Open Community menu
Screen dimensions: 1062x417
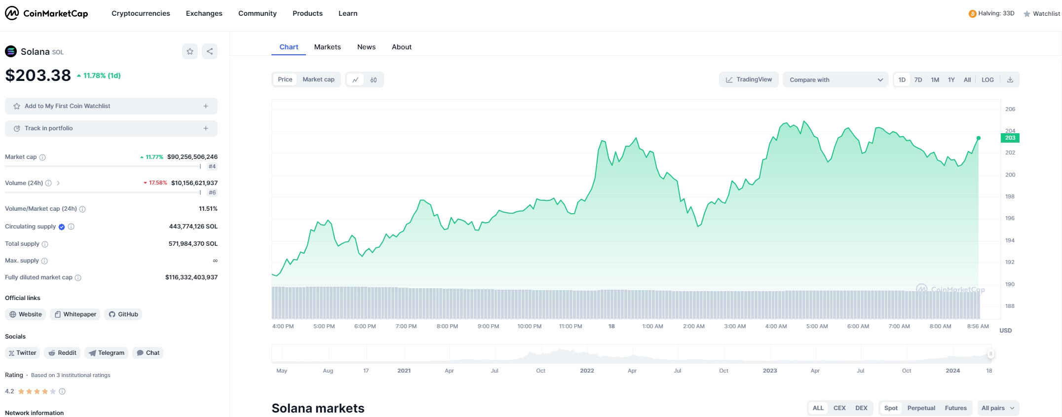(258, 13)
